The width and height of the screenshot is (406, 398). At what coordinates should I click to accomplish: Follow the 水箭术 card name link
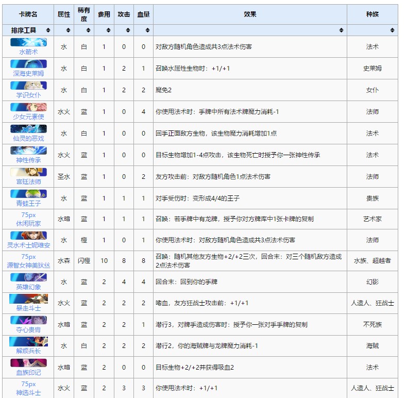click(x=28, y=52)
